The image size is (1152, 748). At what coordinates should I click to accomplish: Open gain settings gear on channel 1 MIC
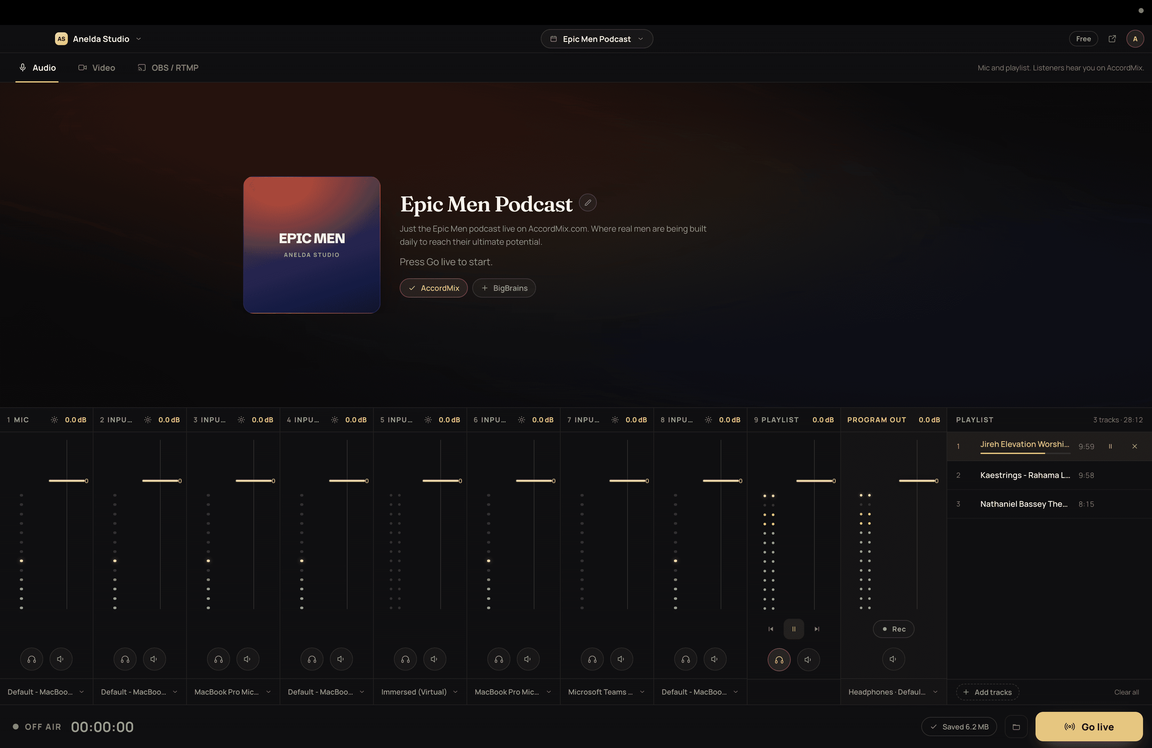point(54,420)
